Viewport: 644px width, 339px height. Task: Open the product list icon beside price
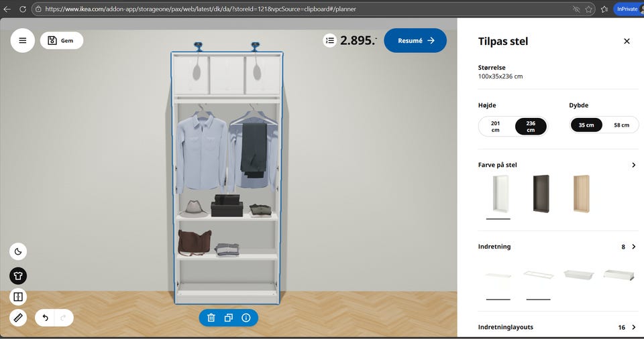coord(330,41)
